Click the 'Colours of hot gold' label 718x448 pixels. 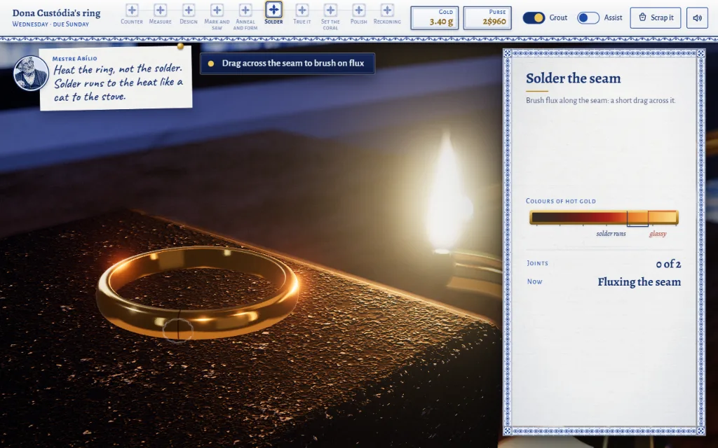[x=560, y=201]
